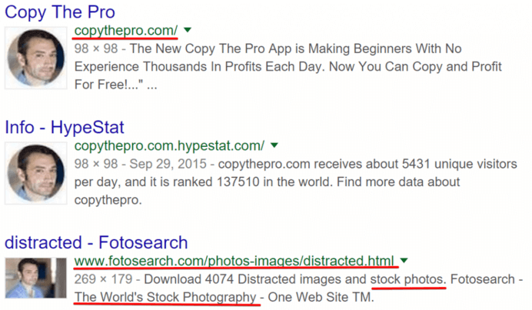532x310 pixels.
Task: Open thumbnail image of Fotosearch result
Action: pyautogui.click(x=36, y=278)
